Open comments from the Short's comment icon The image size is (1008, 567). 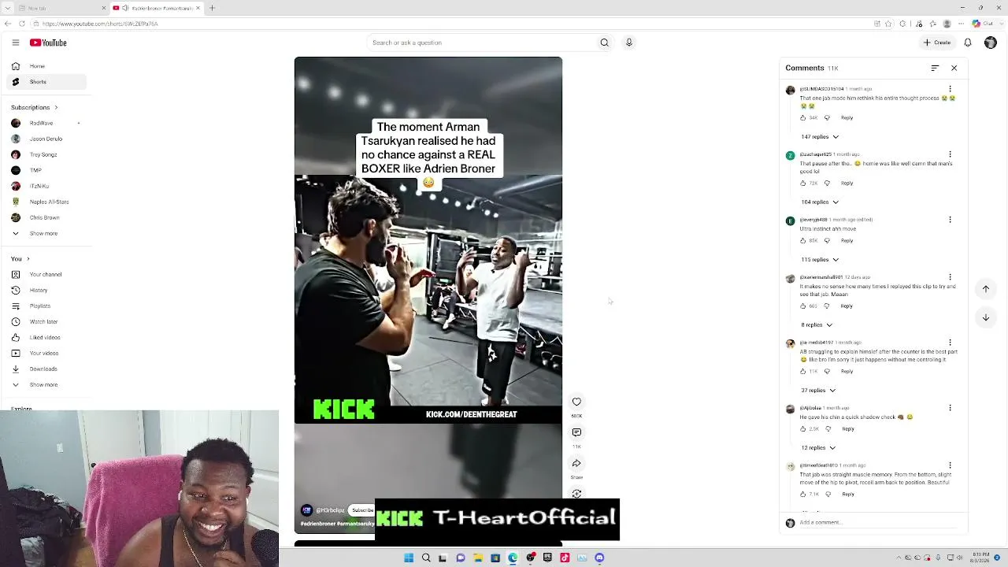576,432
